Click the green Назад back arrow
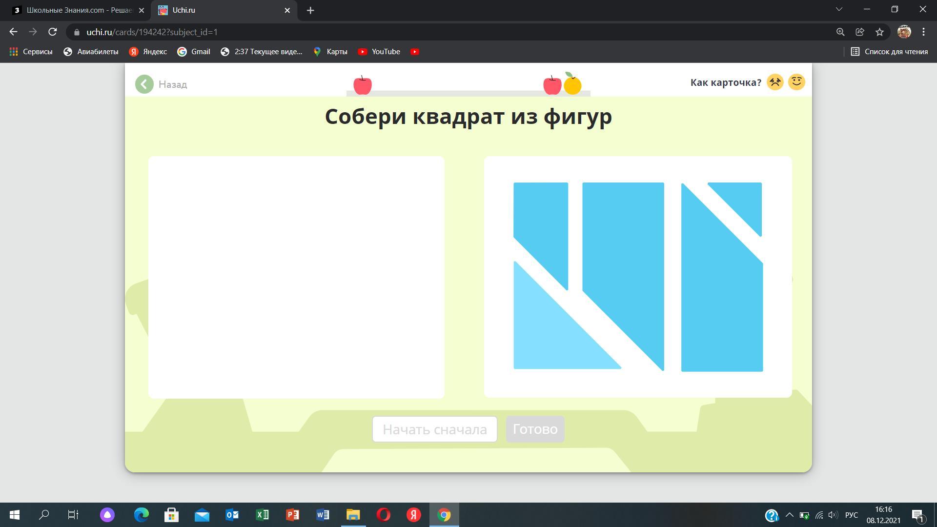937x527 pixels. pos(144,84)
